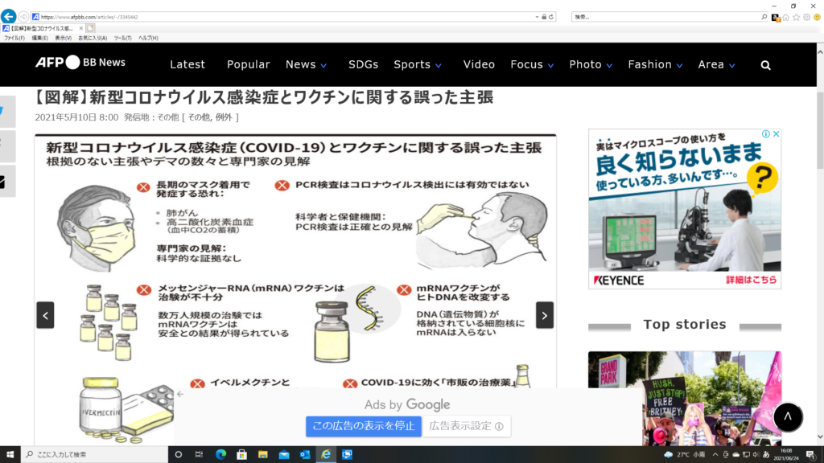Image resolution: width=824 pixels, height=463 pixels.
Task: Click the refresh icon in address bar
Action: tap(550, 17)
